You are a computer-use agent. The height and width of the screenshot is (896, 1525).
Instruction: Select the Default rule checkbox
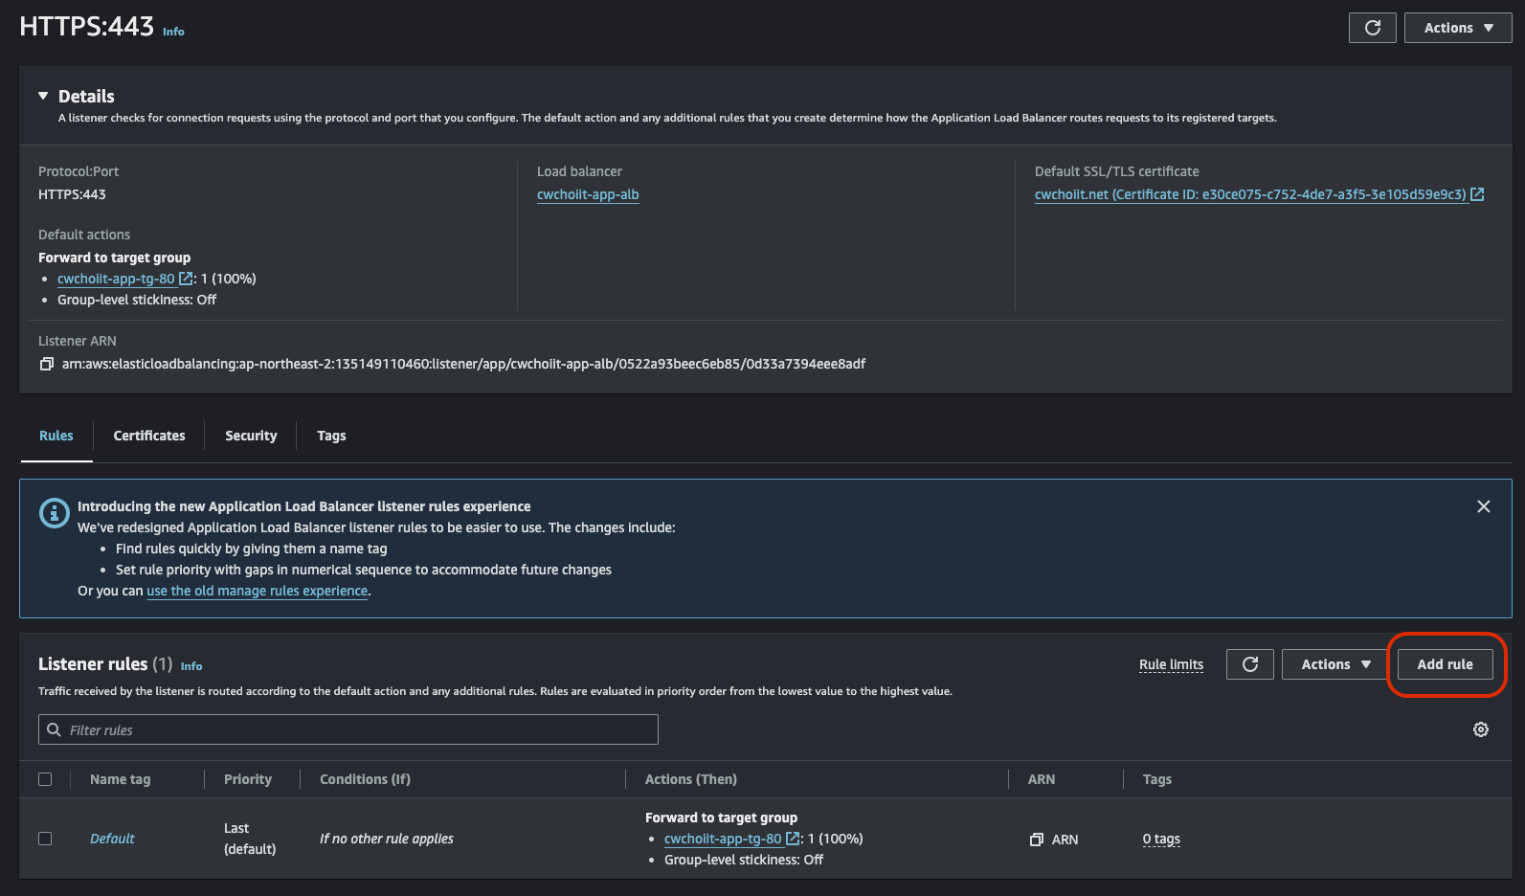point(45,839)
